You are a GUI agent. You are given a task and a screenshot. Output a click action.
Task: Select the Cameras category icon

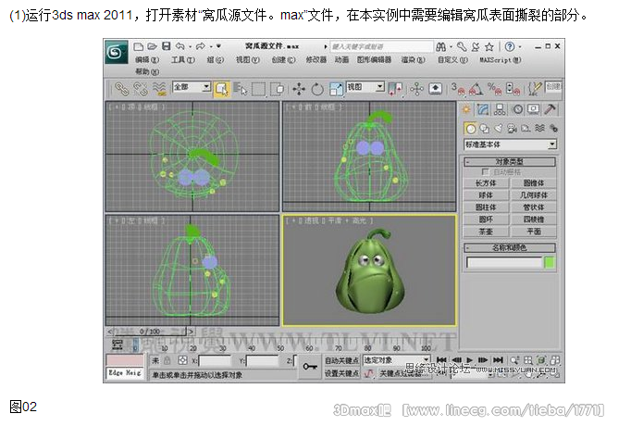click(512, 129)
